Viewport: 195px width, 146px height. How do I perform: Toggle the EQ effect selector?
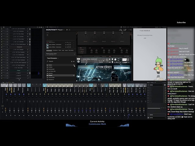(81, 48)
